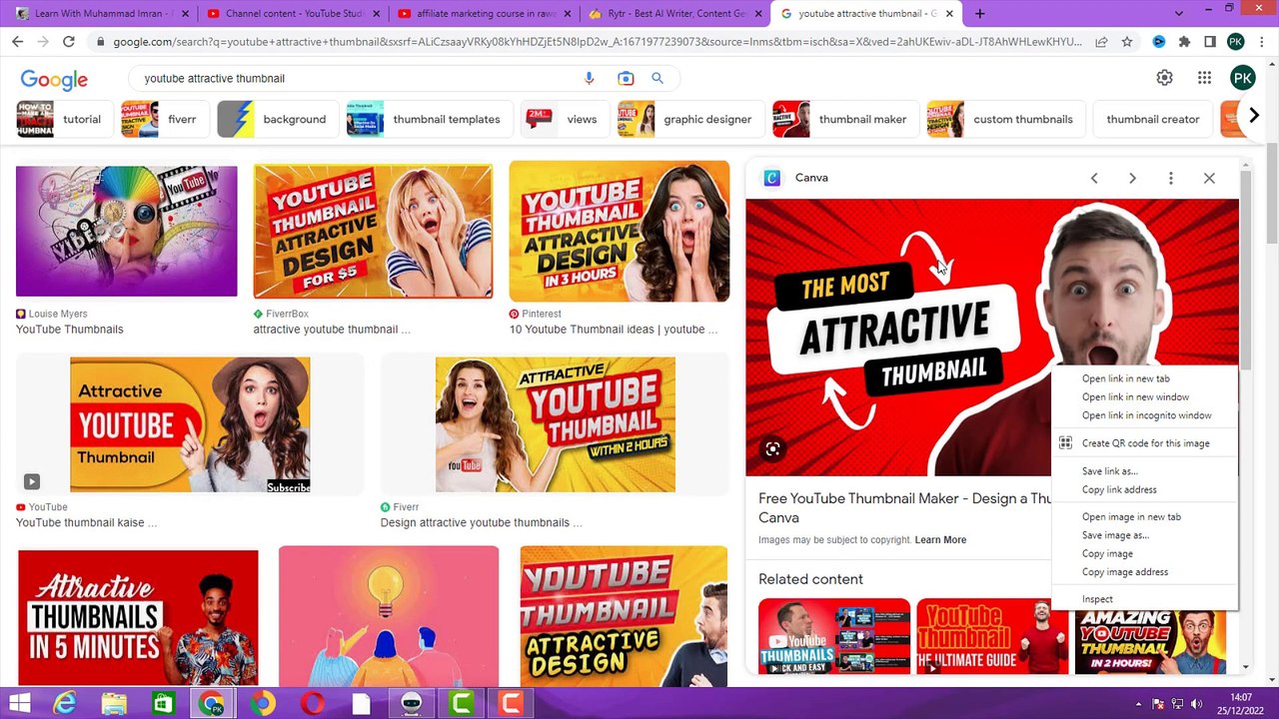Screen dimensions: 1279x719
Task: Open the red Camtasia recorder taskbar icon
Action: (511, 703)
